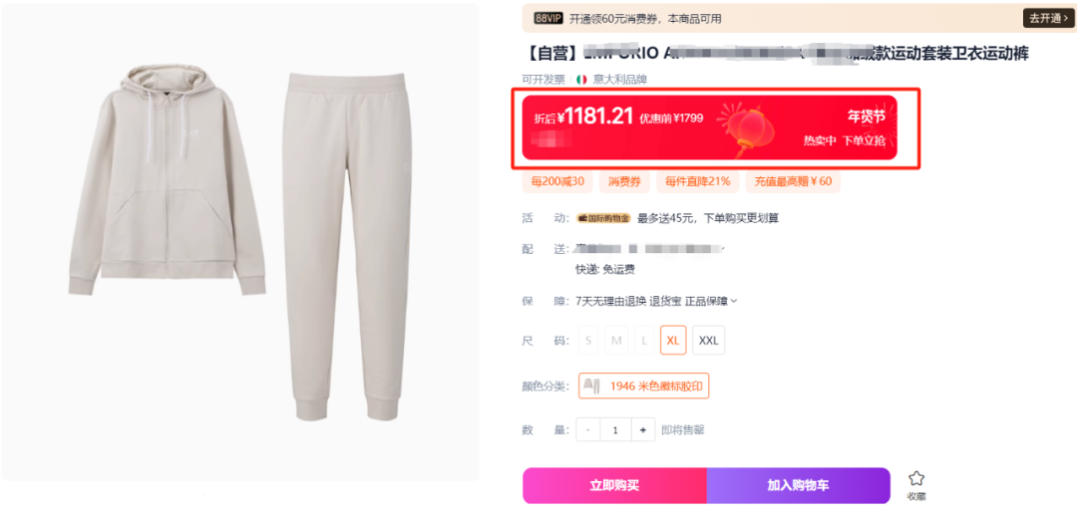Select size M option
This screenshot has height=519, width=1077.
click(616, 340)
